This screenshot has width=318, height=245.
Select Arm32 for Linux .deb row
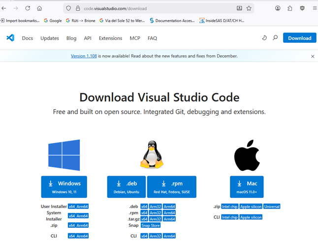click(156, 207)
